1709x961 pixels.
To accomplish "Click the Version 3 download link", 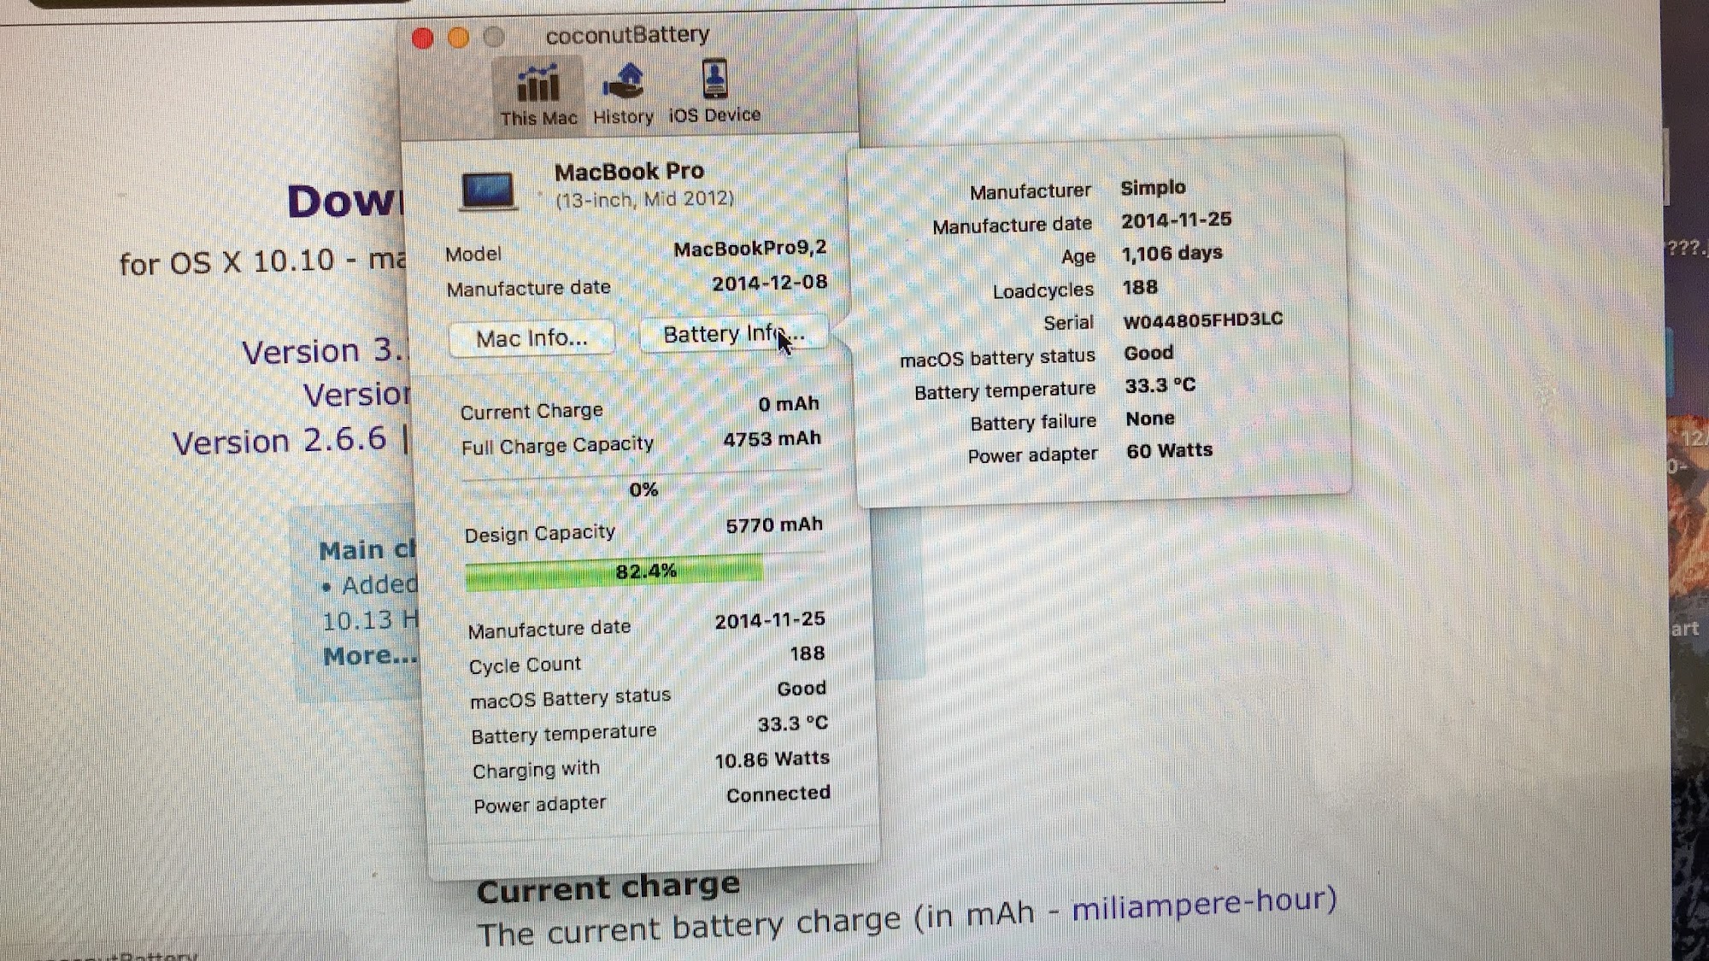I will pos(323,351).
